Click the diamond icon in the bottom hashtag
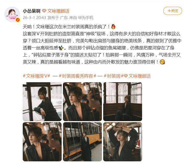This screenshot has height=165, width=186. (126, 76)
